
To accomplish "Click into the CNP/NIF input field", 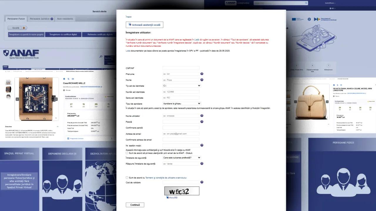I will click(181, 68).
